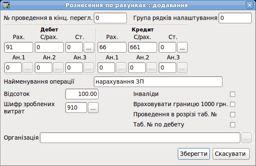Image resolution: width=256 pixels, height=166 pixels.
Task: Click the Відсоток field showing 100.00
Action: point(82,94)
